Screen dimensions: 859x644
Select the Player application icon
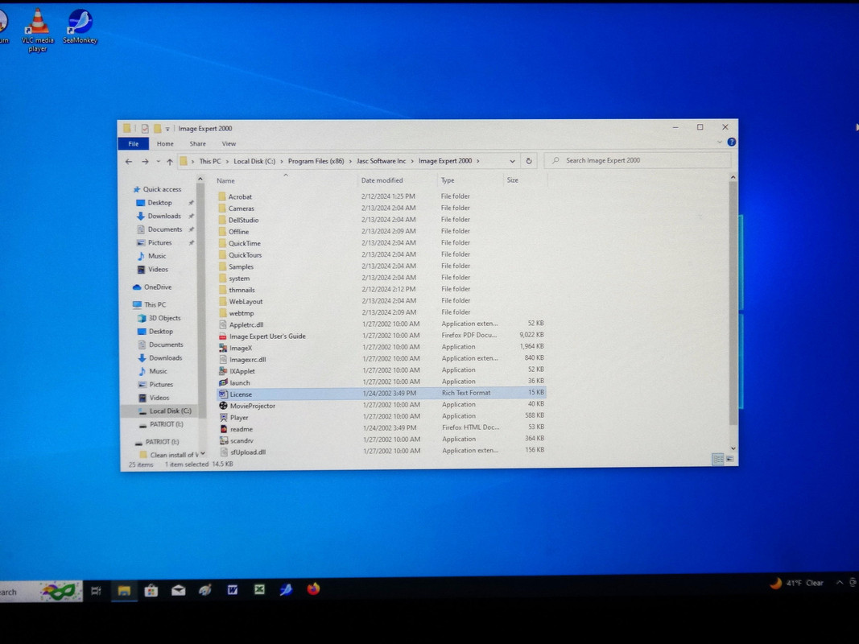[224, 417]
